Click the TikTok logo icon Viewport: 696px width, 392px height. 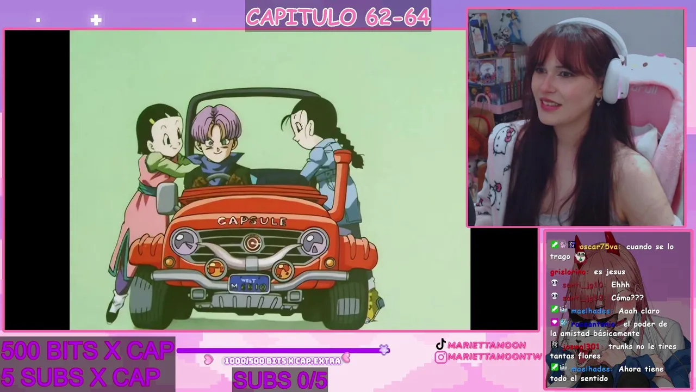click(440, 345)
